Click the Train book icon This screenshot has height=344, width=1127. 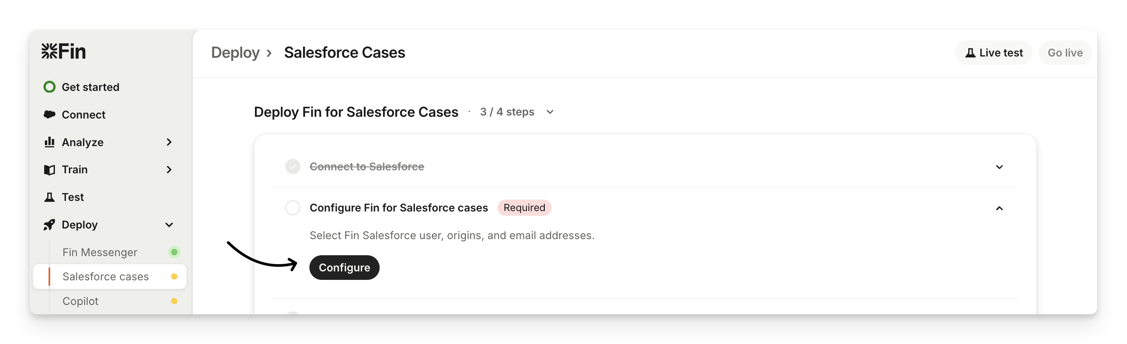pyautogui.click(x=49, y=169)
